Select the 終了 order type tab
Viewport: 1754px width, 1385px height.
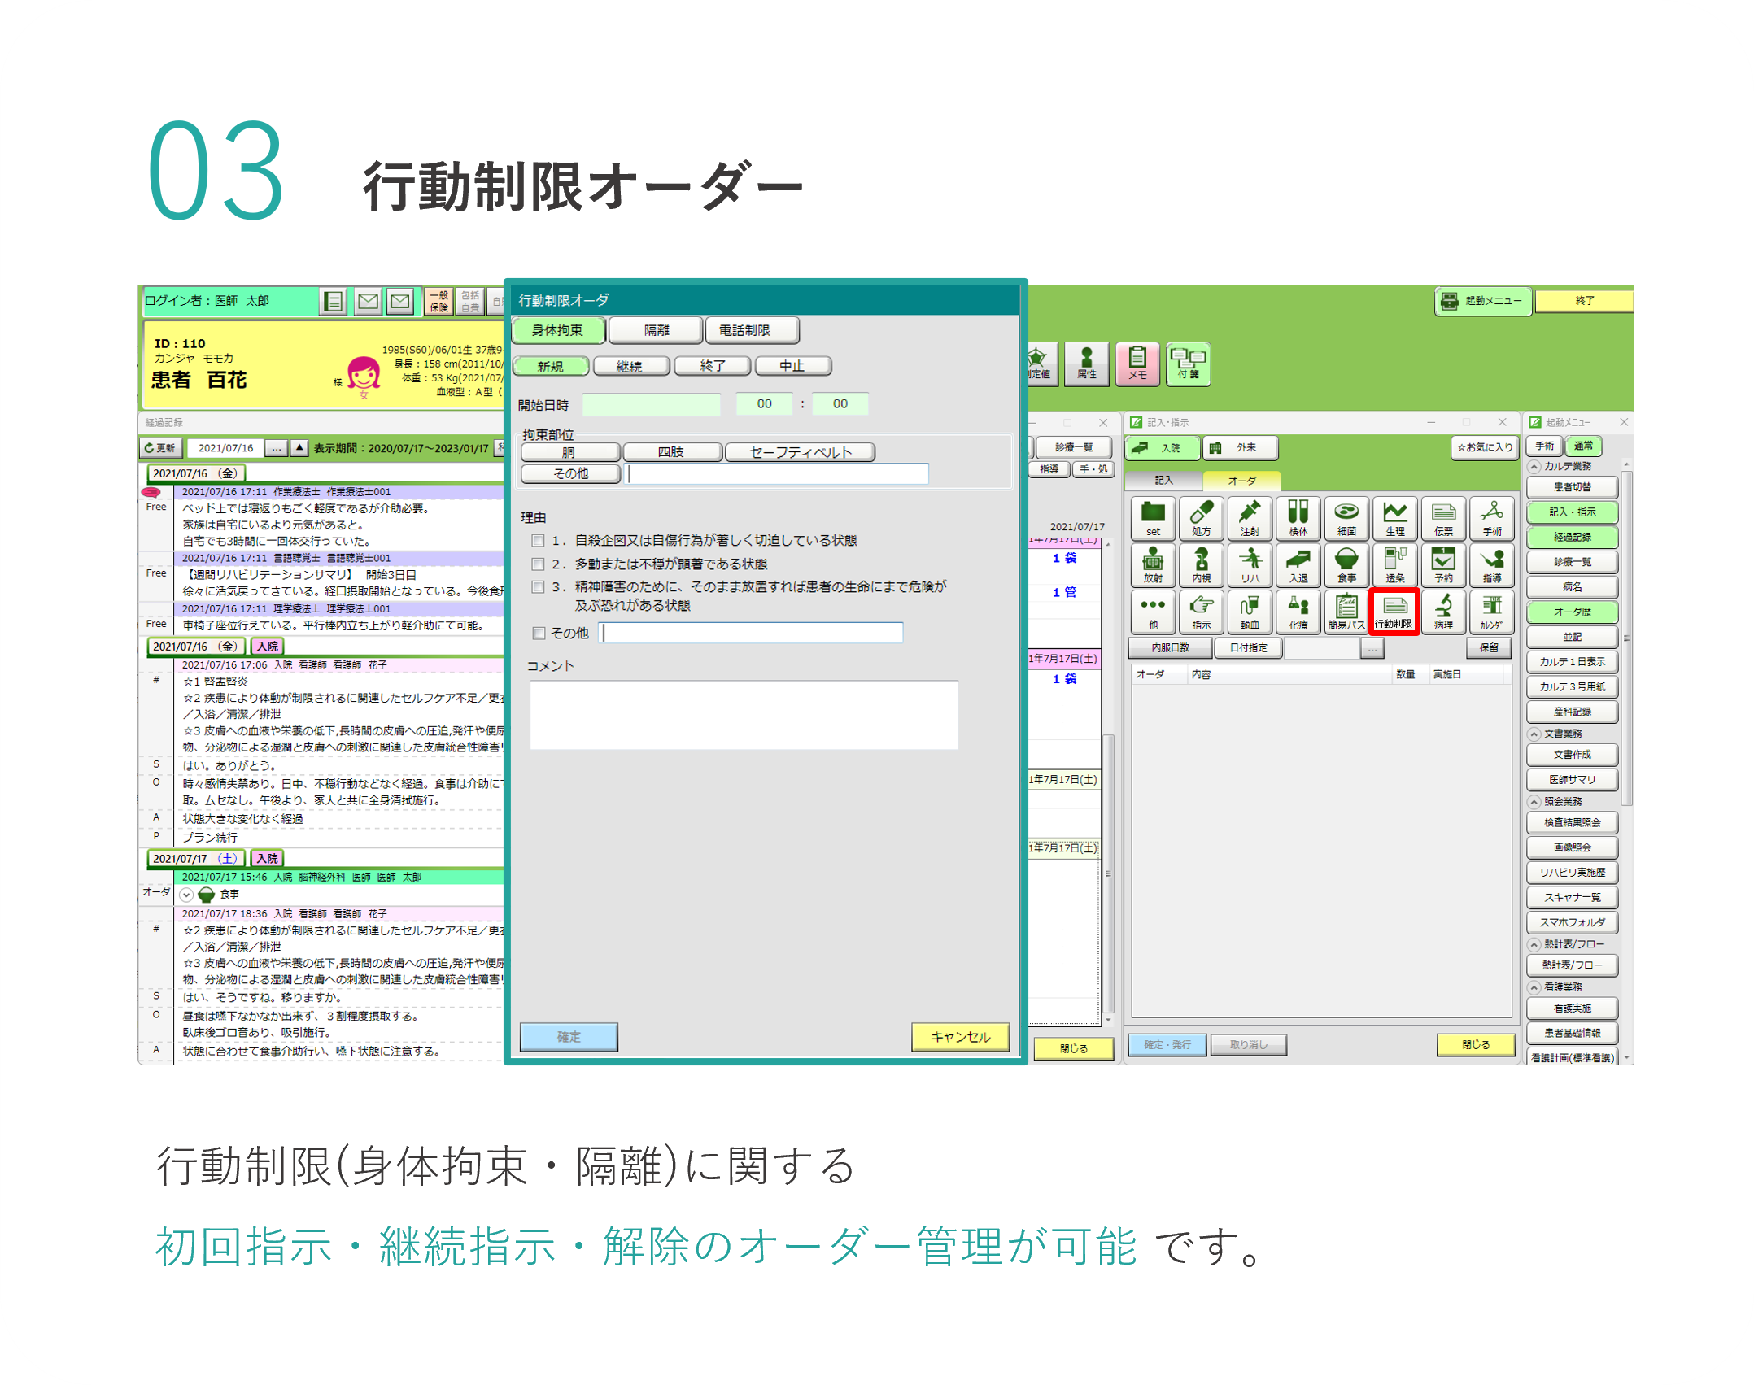click(x=712, y=367)
